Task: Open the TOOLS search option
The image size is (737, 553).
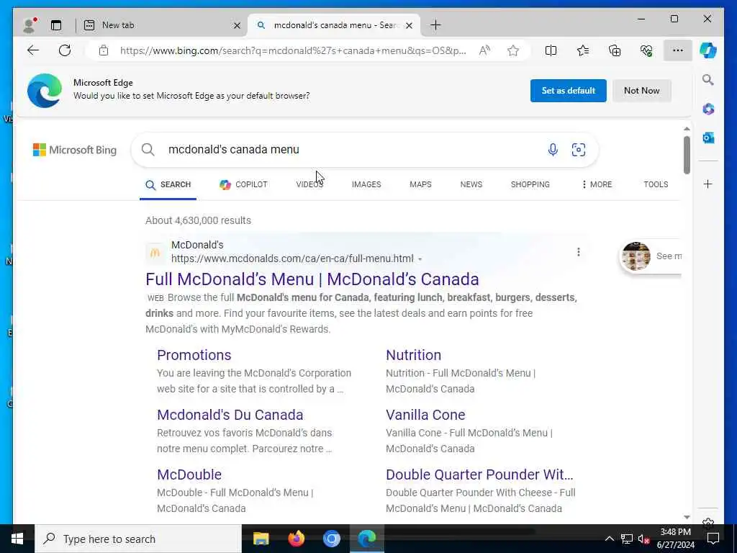Action: (x=655, y=184)
